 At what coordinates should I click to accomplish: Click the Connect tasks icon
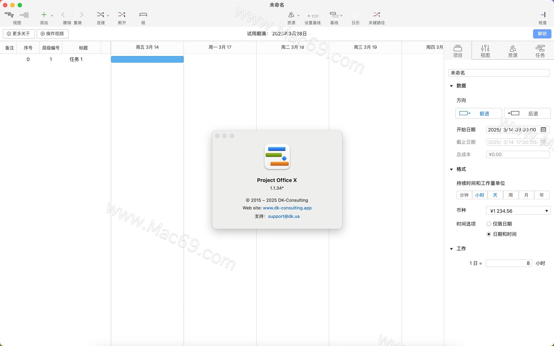pos(100,15)
